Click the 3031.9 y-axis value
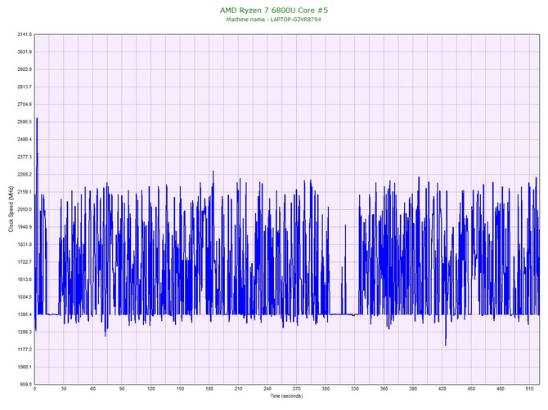 click(25, 51)
